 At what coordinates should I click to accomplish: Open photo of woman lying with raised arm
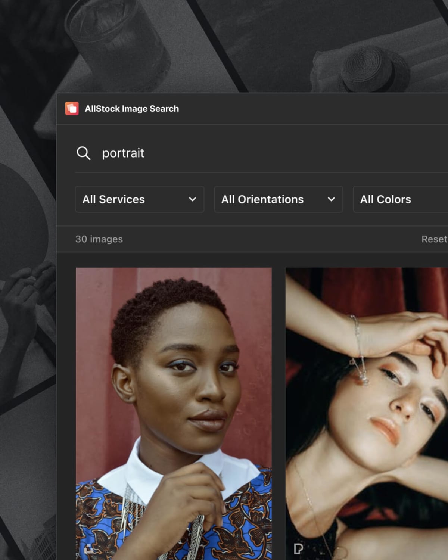pyautogui.click(x=367, y=414)
